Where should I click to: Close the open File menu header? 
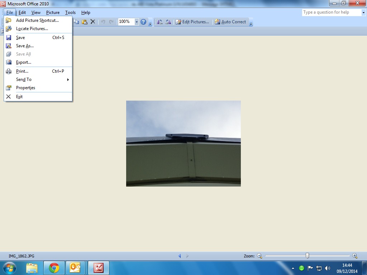(10, 13)
